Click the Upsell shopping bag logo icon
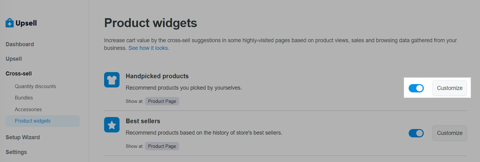The image size is (480, 162). (x=10, y=23)
